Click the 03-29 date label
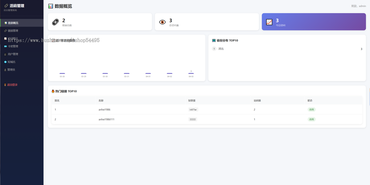The height and width of the screenshot is (185, 370). (x=84, y=76)
